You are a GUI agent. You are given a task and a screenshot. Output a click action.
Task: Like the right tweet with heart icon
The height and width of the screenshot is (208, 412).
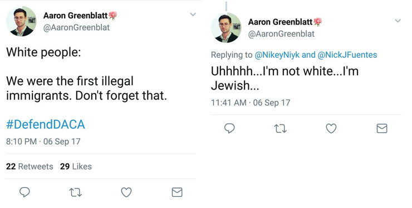coord(331,128)
